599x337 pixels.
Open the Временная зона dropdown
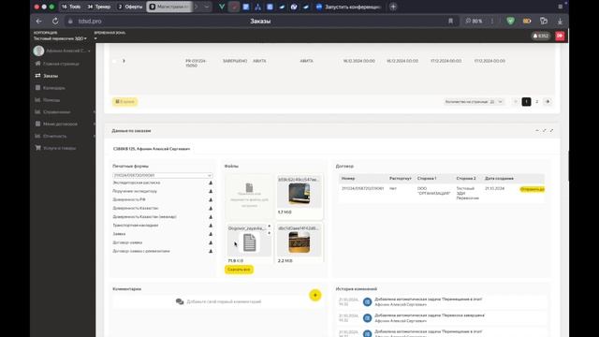click(x=95, y=38)
